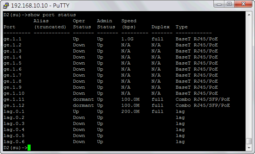Select port name ge.1.12
Viewport: 255px width, 154px height.
point(14,105)
